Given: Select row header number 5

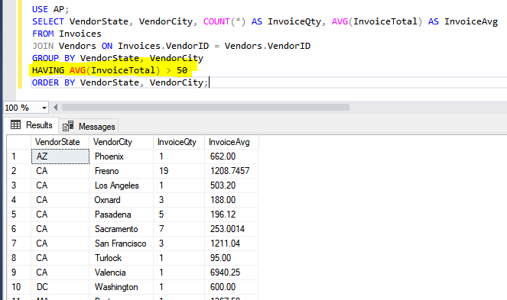Looking at the screenshot, I should pyautogui.click(x=19, y=215).
